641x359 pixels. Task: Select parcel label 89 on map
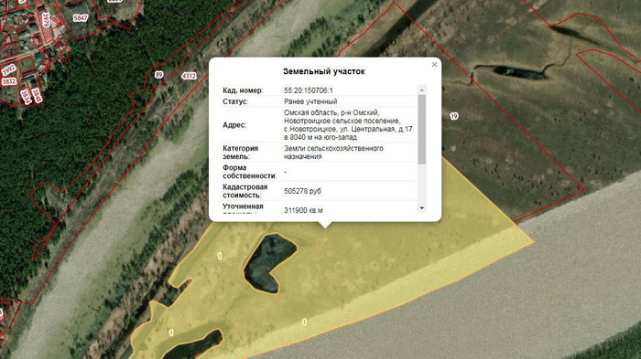point(159,75)
